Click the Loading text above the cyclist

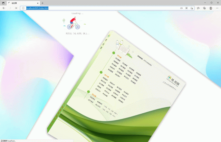coord(78,13)
